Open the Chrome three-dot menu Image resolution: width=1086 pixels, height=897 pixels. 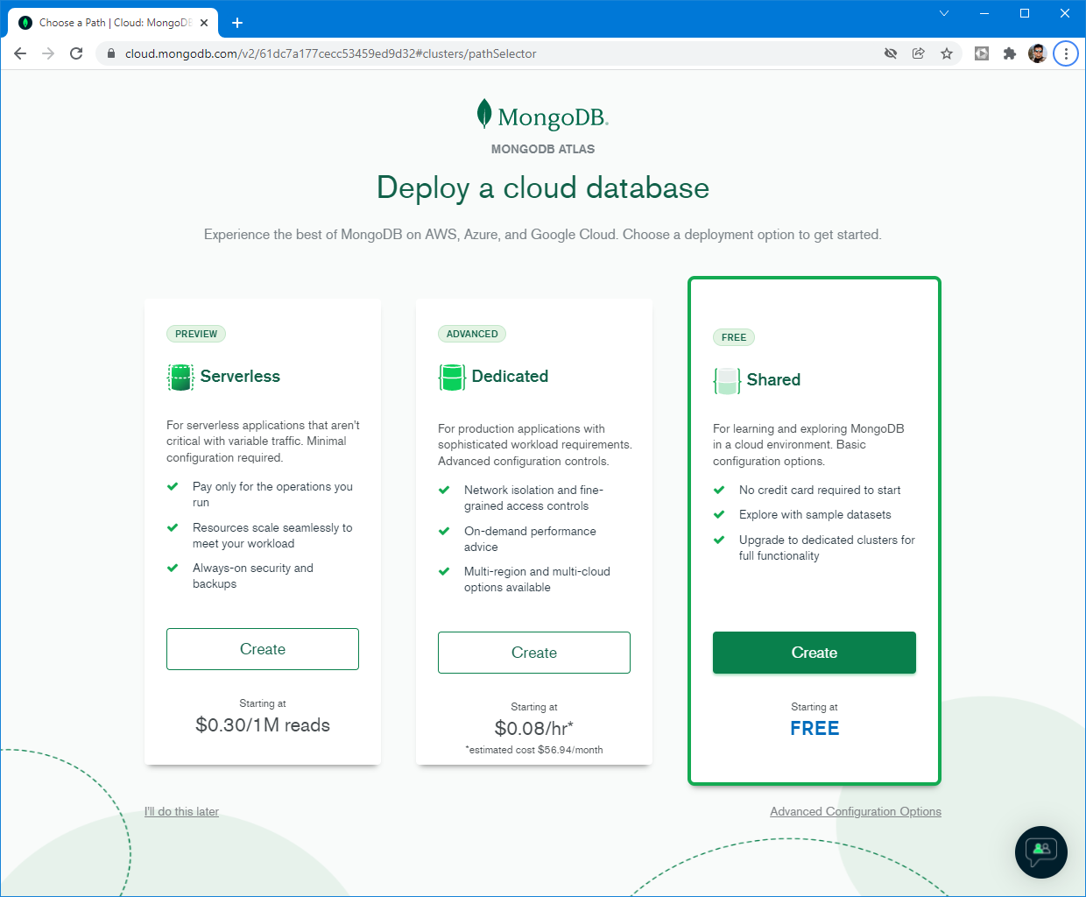(1066, 53)
